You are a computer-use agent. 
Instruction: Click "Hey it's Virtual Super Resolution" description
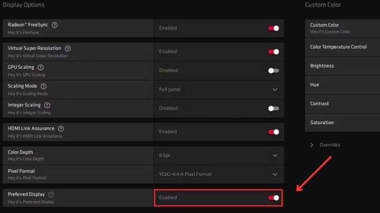click(x=38, y=56)
